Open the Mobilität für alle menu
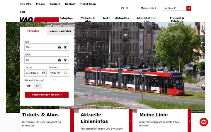 pyautogui.click(x=146, y=20)
